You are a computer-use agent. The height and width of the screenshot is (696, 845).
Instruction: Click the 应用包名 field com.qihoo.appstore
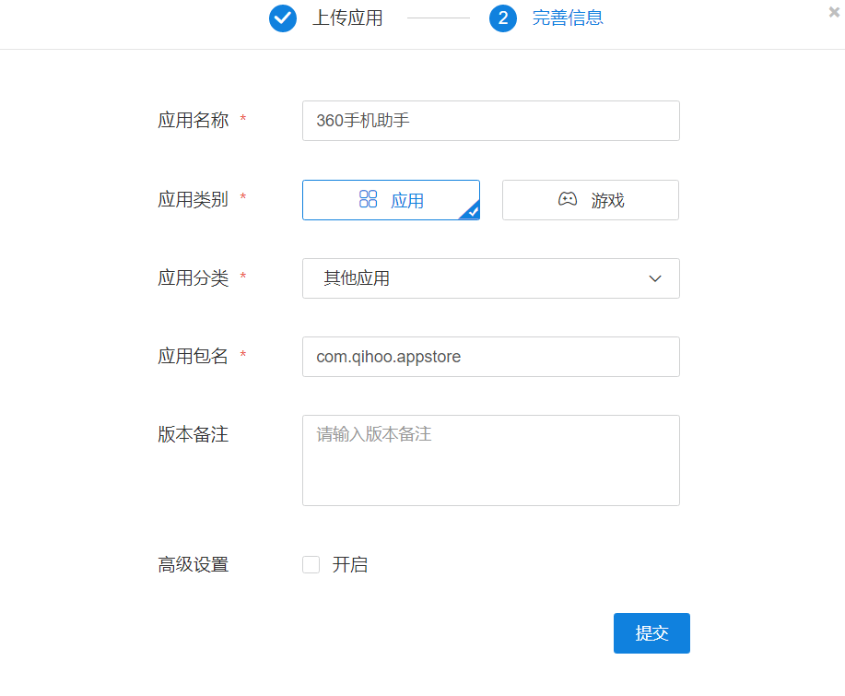(491, 357)
